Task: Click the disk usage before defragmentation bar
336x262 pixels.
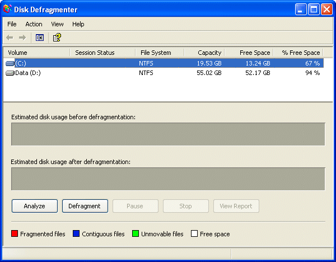Action: click(x=168, y=134)
